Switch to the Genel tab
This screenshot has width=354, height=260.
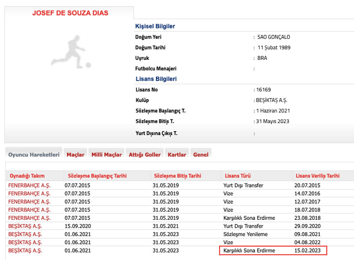point(200,155)
